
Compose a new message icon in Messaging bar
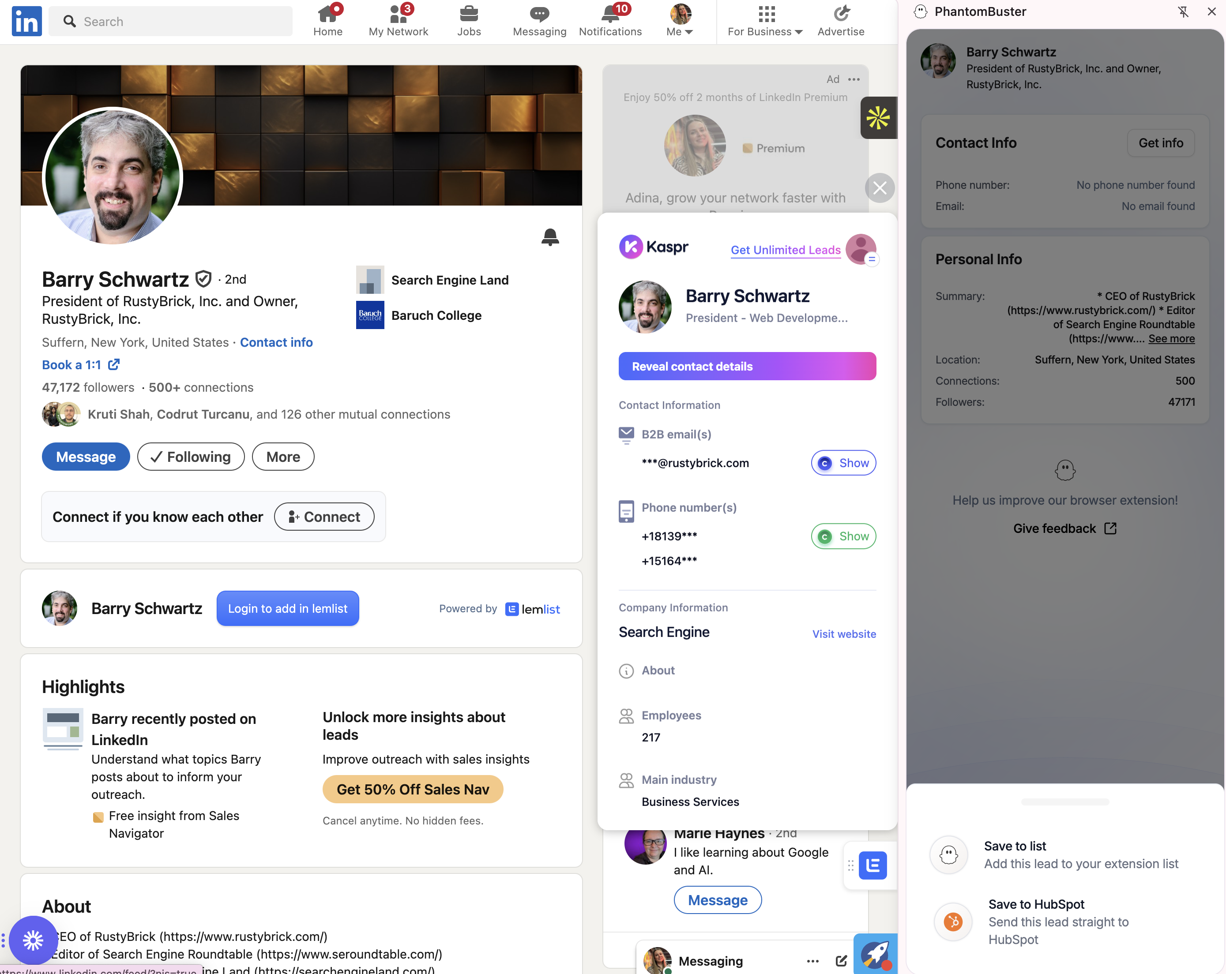(841, 961)
